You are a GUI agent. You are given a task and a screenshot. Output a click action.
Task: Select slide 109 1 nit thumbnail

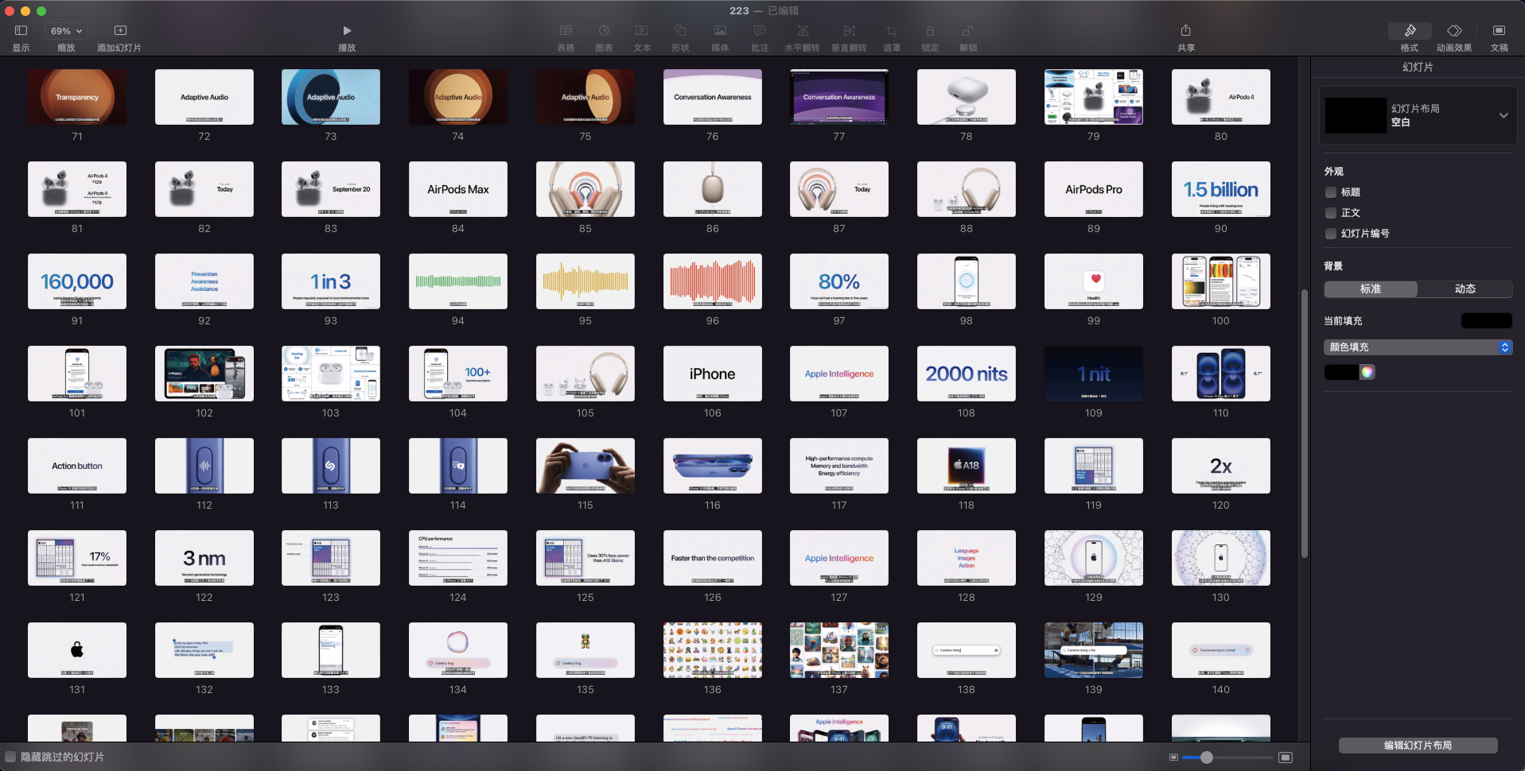click(1094, 374)
